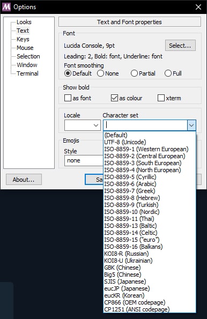Select ISO-8859-6 (Arabic)

point(150,184)
